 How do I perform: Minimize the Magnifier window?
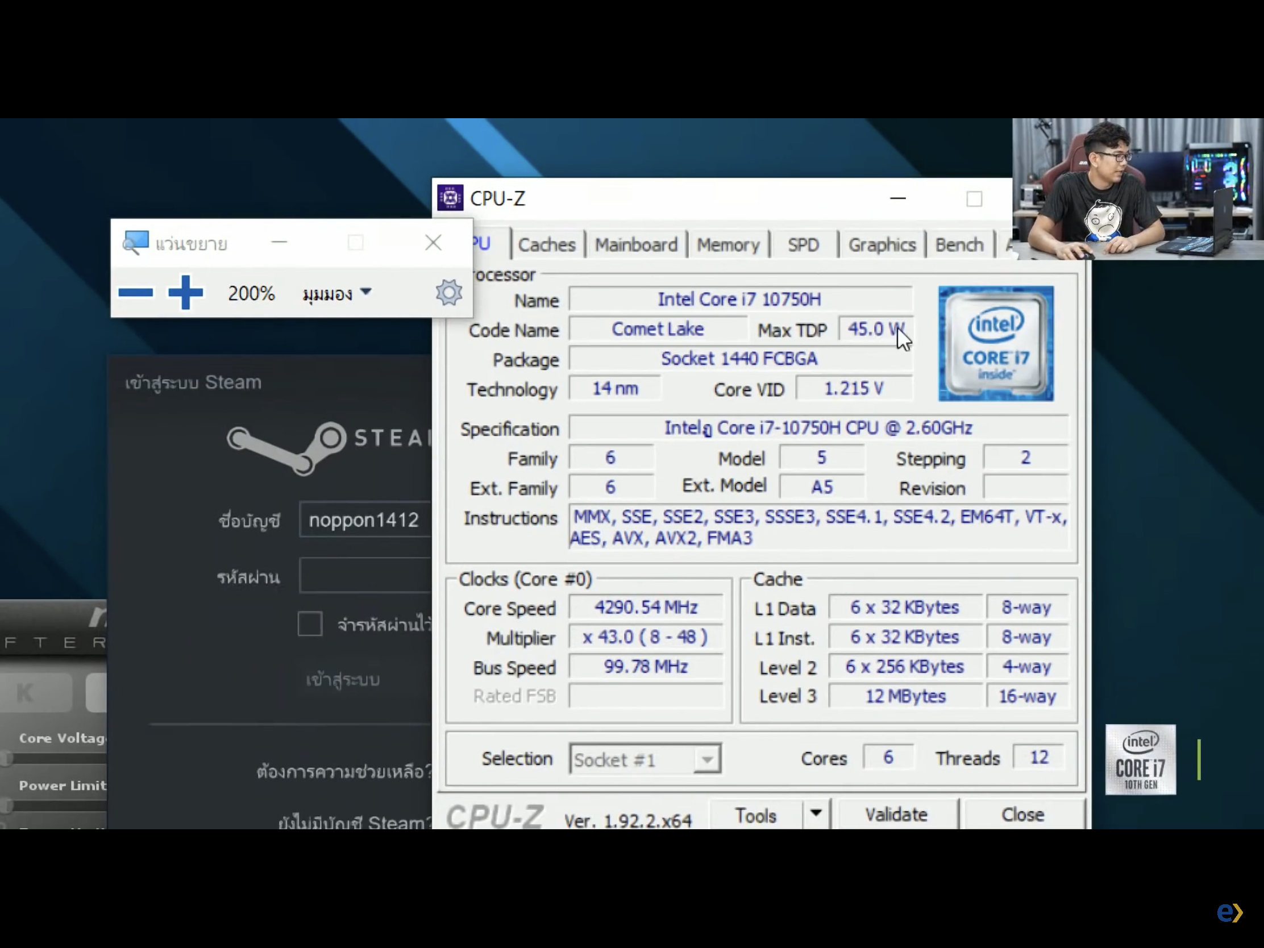tap(279, 242)
